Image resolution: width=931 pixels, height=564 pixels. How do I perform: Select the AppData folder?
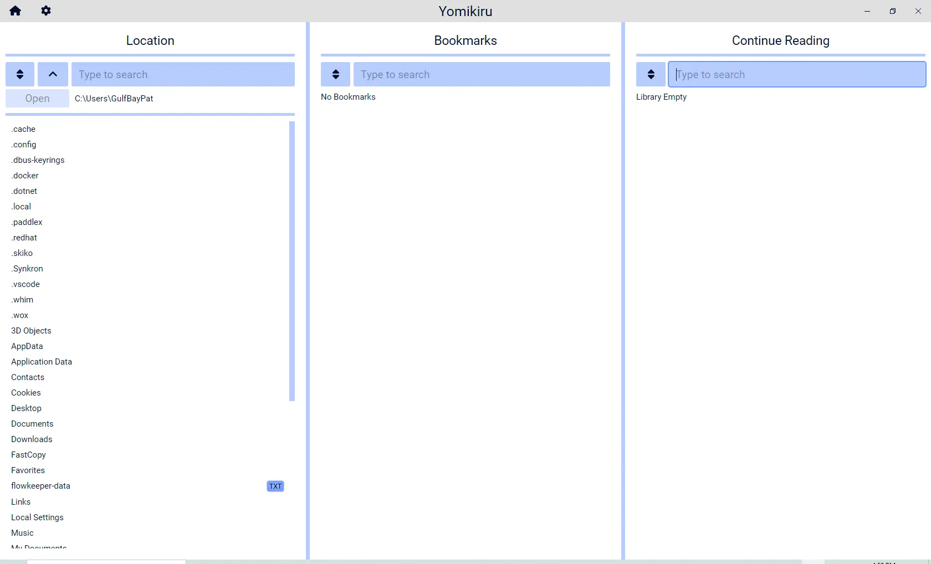[27, 346]
